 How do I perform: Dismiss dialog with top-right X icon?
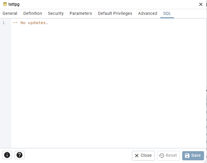click(x=201, y=4)
